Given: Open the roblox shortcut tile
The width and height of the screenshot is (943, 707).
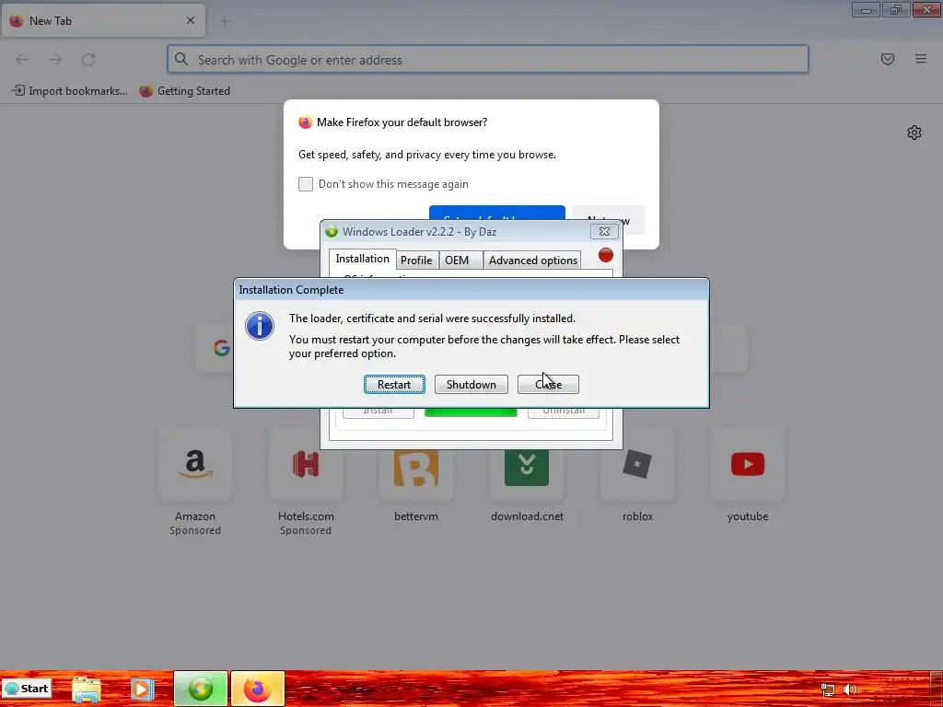Looking at the screenshot, I should pos(637,464).
